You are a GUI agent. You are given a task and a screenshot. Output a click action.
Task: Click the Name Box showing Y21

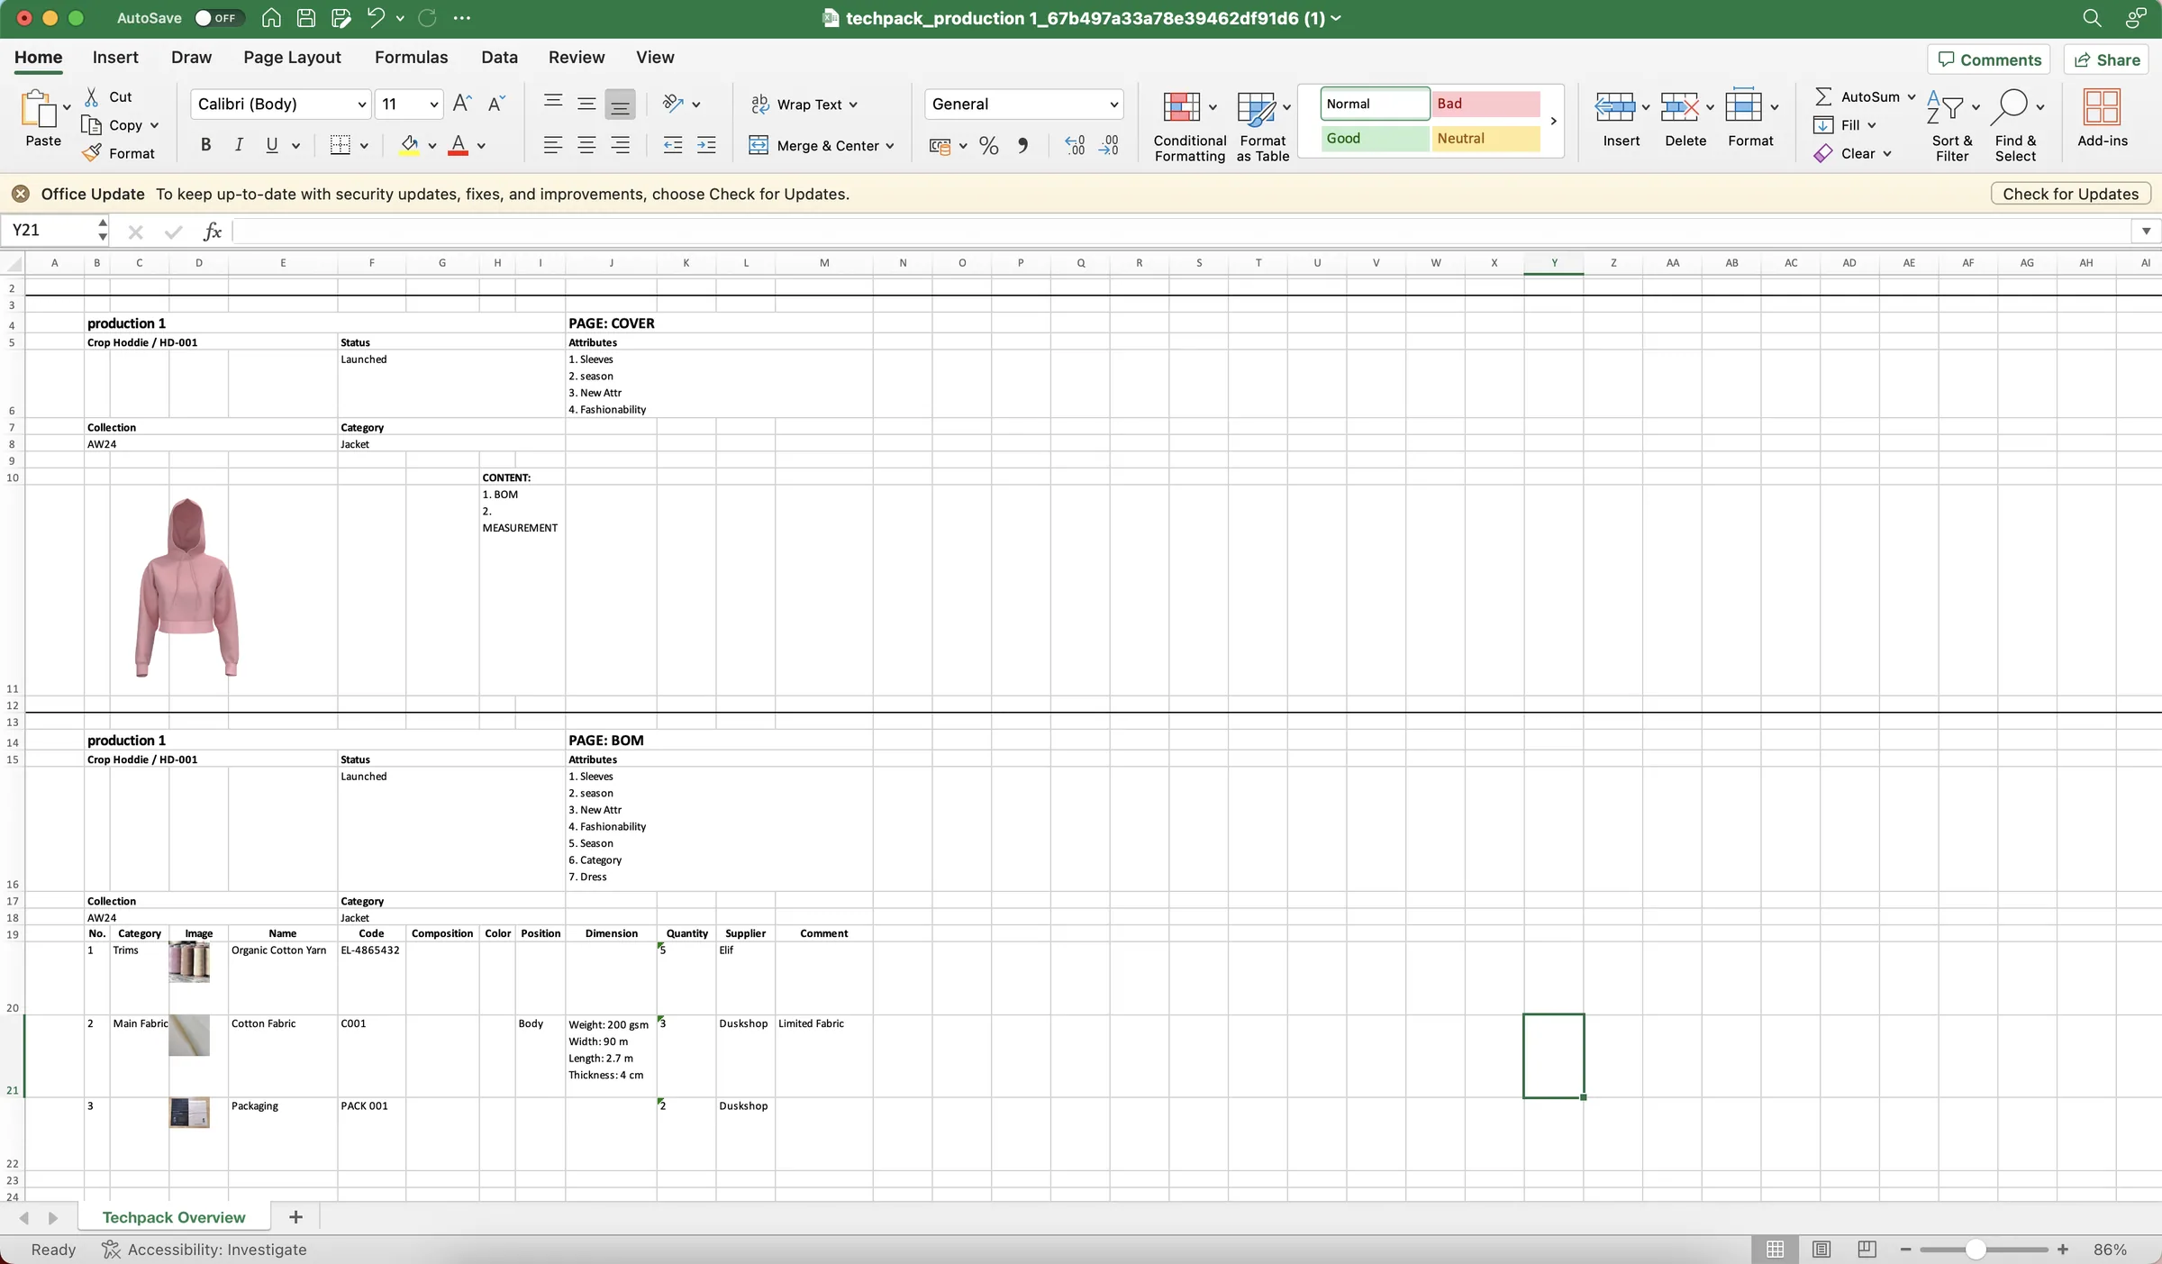(50, 231)
